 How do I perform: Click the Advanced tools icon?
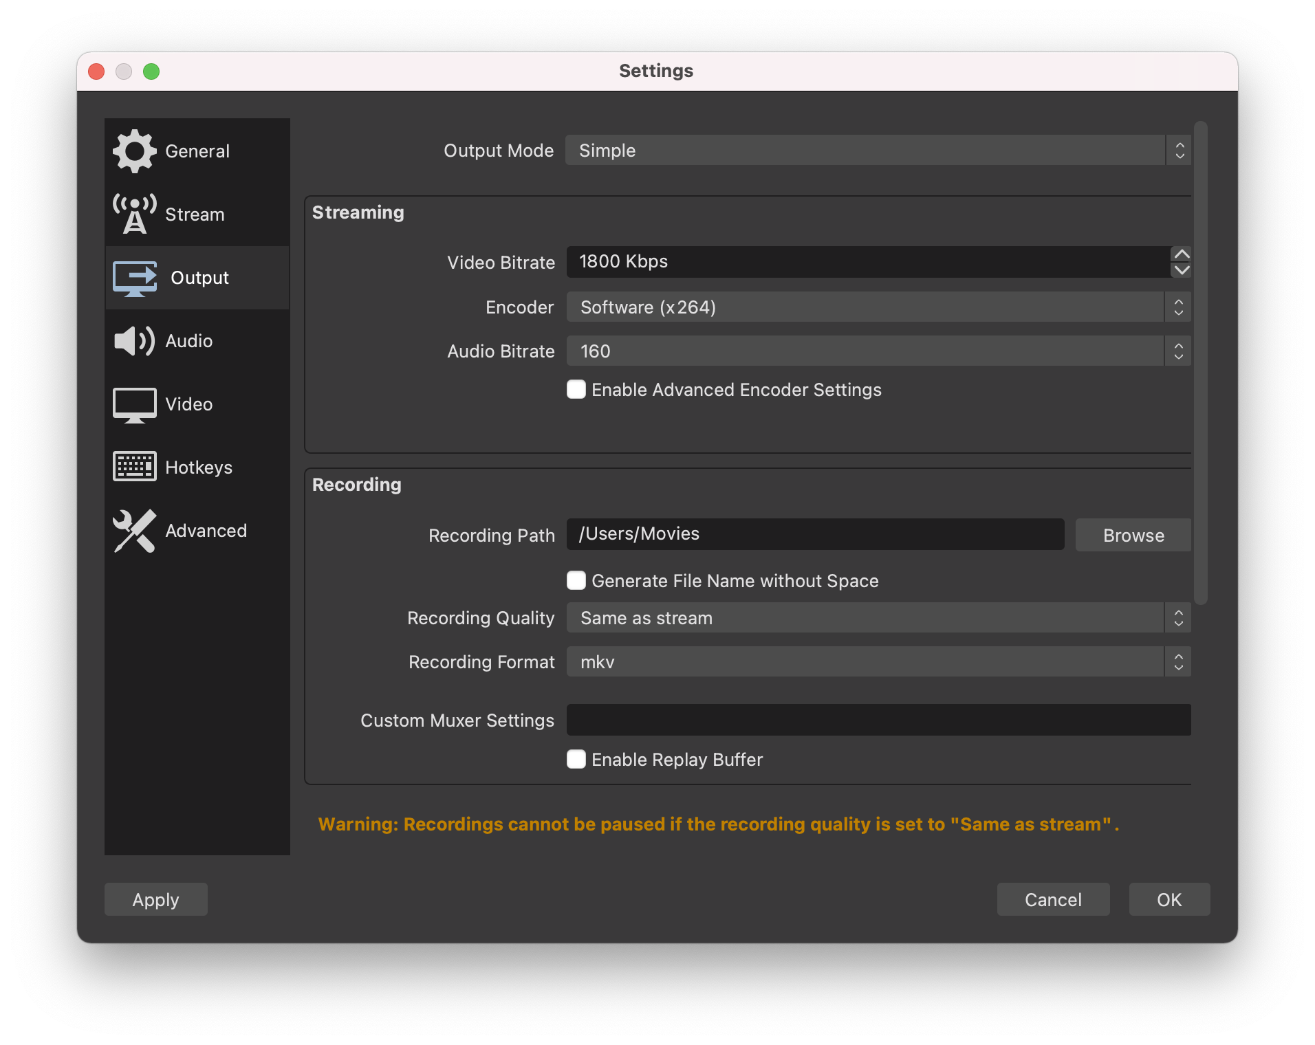pos(134,531)
